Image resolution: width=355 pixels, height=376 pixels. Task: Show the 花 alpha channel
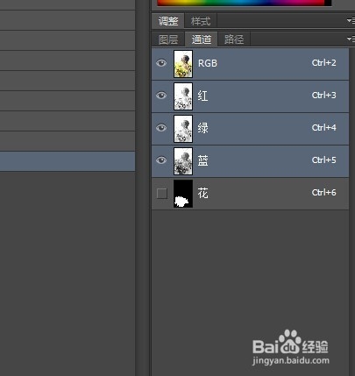point(162,194)
